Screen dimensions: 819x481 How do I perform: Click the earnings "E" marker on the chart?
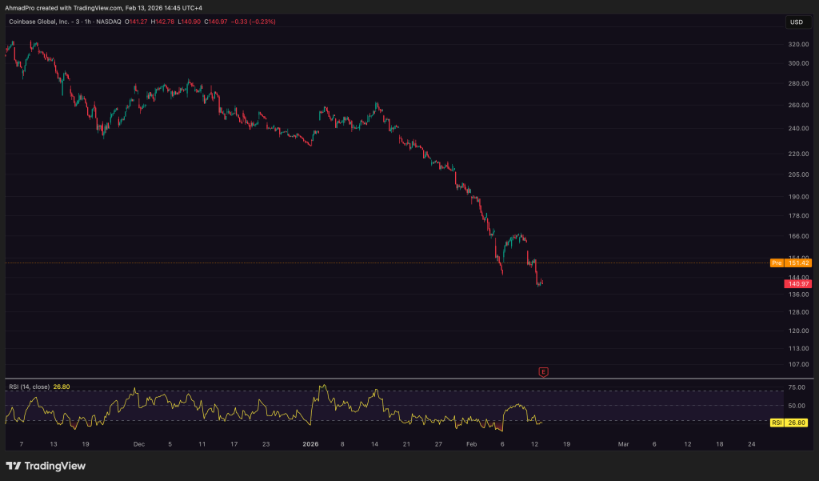[543, 371]
